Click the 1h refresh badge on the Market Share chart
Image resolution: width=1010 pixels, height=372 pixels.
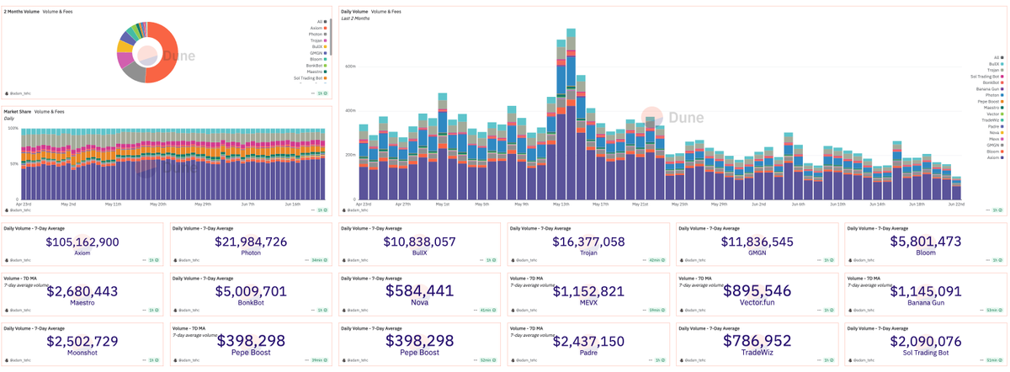click(322, 210)
